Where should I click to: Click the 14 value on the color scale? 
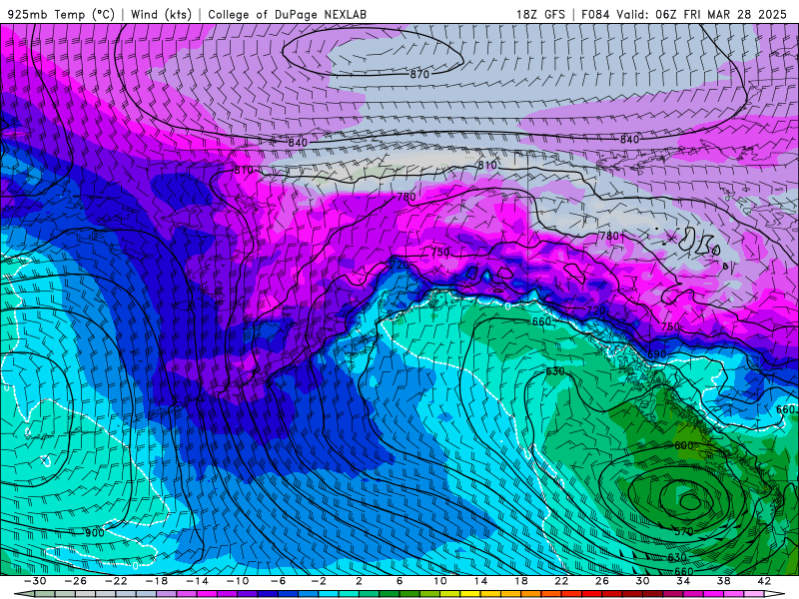click(x=480, y=581)
